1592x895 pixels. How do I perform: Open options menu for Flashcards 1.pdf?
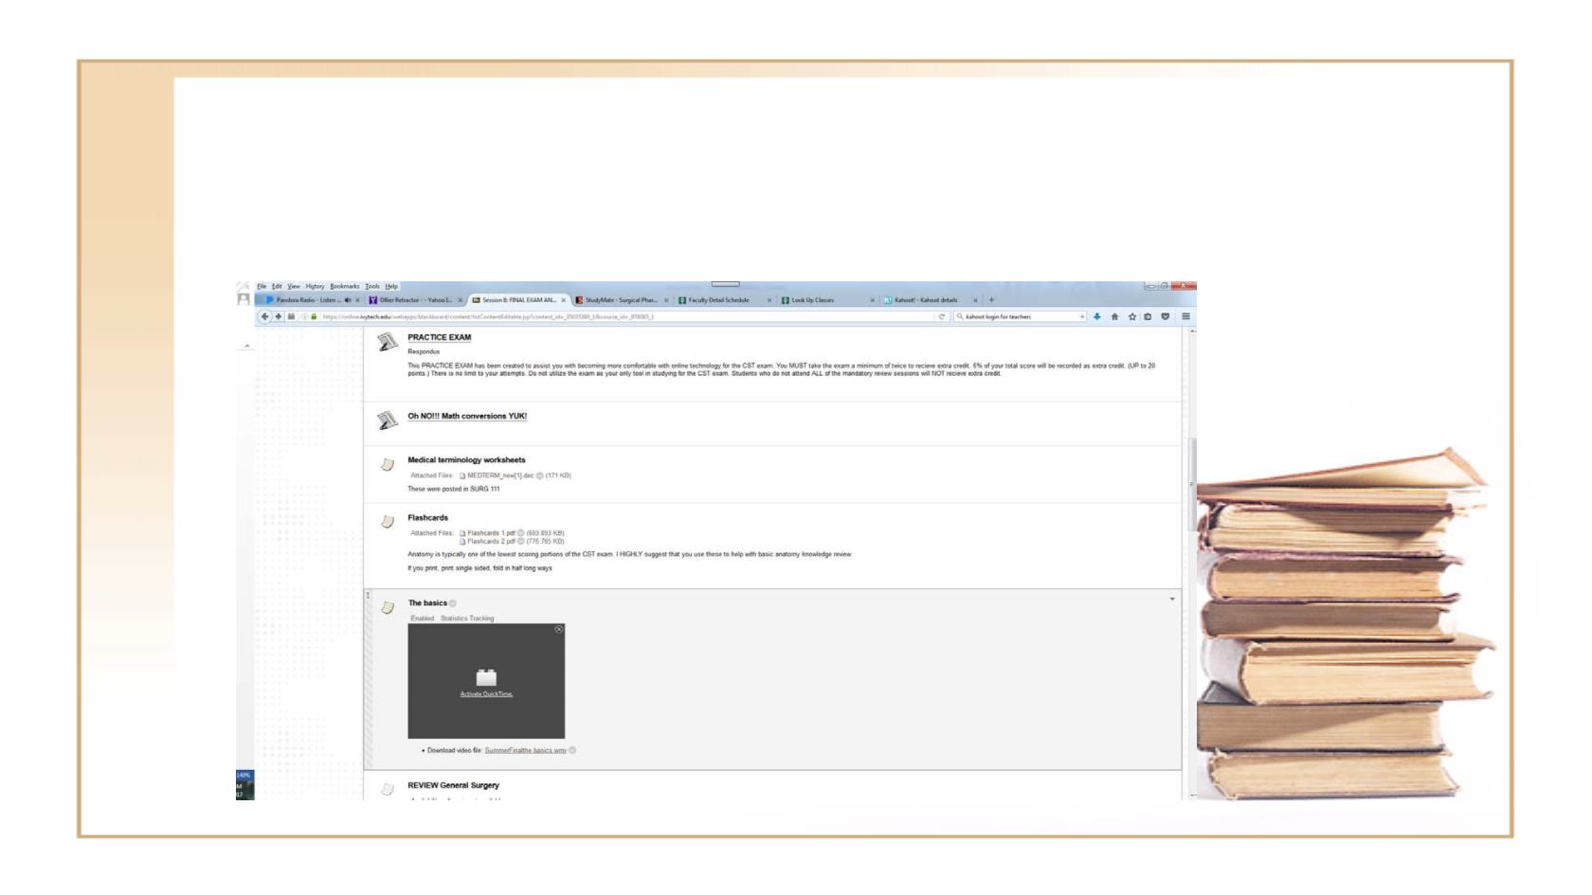click(x=520, y=533)
